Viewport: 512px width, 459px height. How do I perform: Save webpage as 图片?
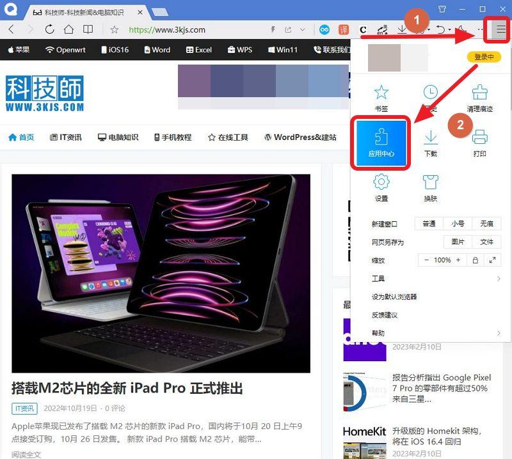coord(458,242)
